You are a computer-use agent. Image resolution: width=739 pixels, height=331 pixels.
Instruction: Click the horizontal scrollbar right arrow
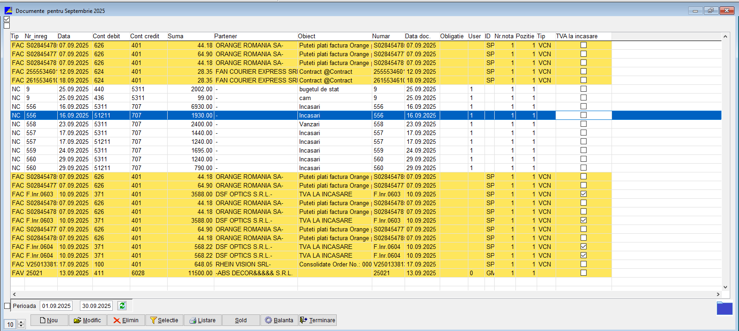[718, 294]
